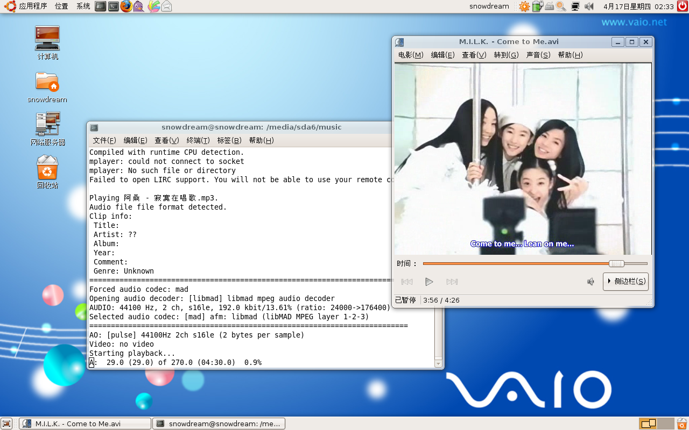The width and height of the screenshot is (689, 430).
Task: Click the network monitor tray icon
Action: coord(575,6)
